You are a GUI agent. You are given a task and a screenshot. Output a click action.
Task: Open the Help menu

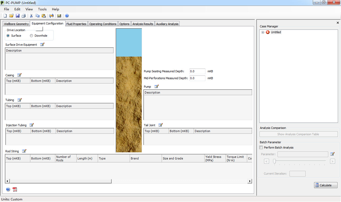coord(55,9)
